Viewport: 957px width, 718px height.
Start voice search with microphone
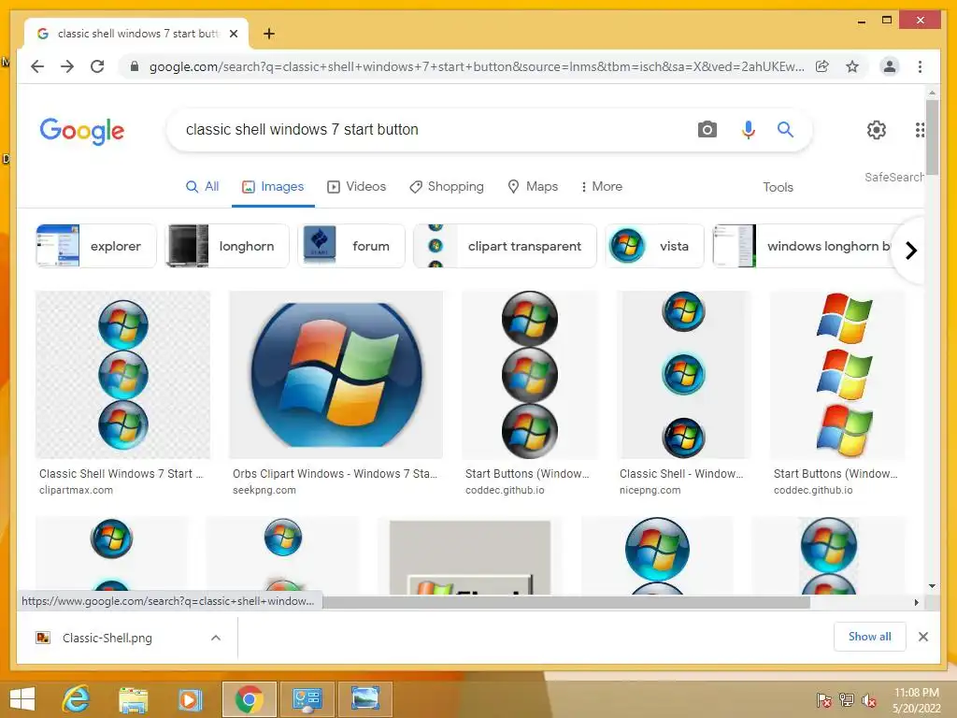pyautogui.click(x=749, y=129)
